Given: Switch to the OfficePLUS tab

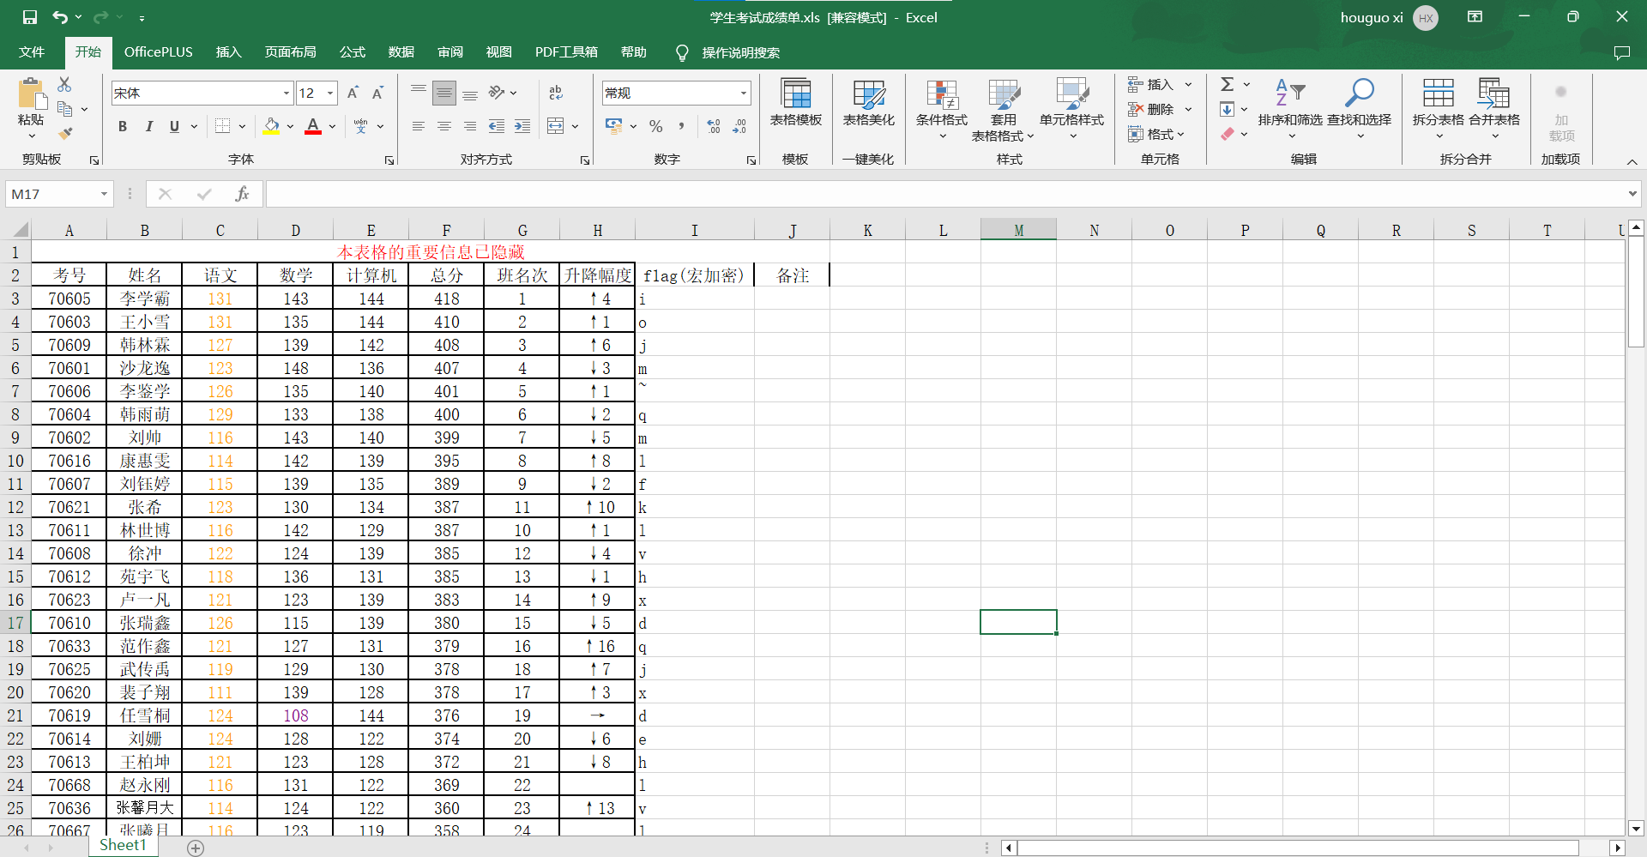Looking at the screenshot, I should coord(159,52).
